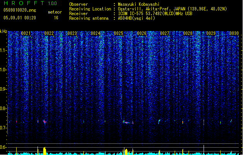The width and height of the screenshot is (243, 155).
Task: Click the 1.0 kHz axis label
Action: tap(3, 70)
